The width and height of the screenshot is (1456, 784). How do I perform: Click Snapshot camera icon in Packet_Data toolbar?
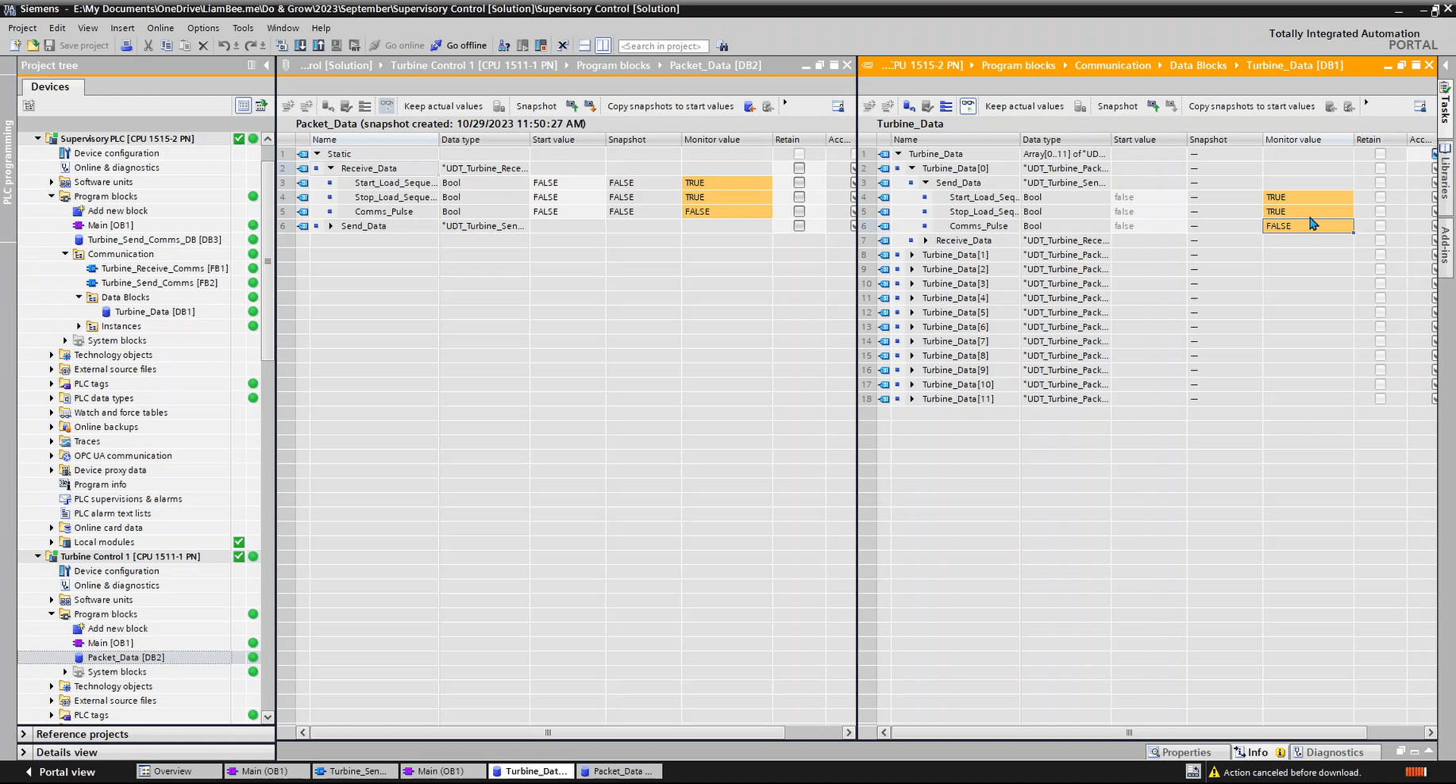[x=499, y=106]
